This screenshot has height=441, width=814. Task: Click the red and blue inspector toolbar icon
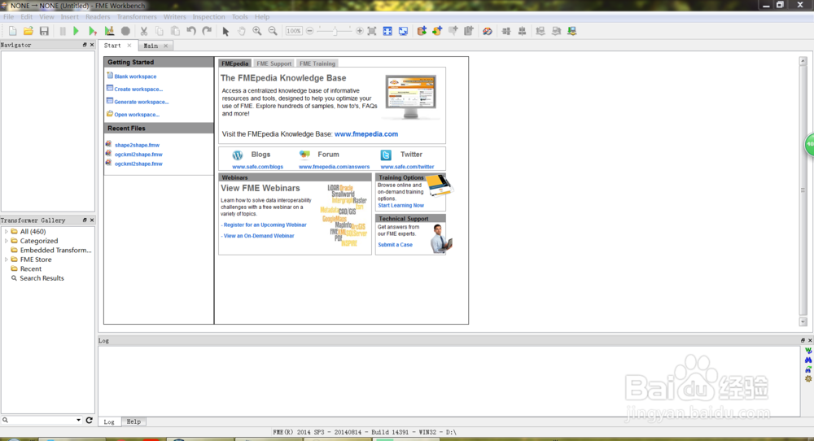pos(487,31)
